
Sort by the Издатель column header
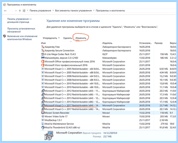[x=107, y=43]
